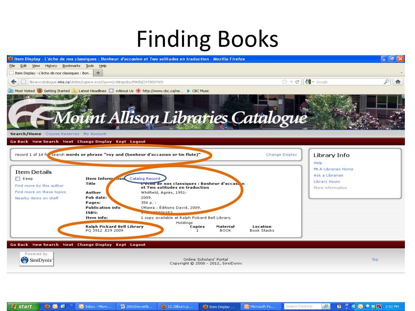
Task: Open the Library Info Help link
Action: tap(318, 163)
